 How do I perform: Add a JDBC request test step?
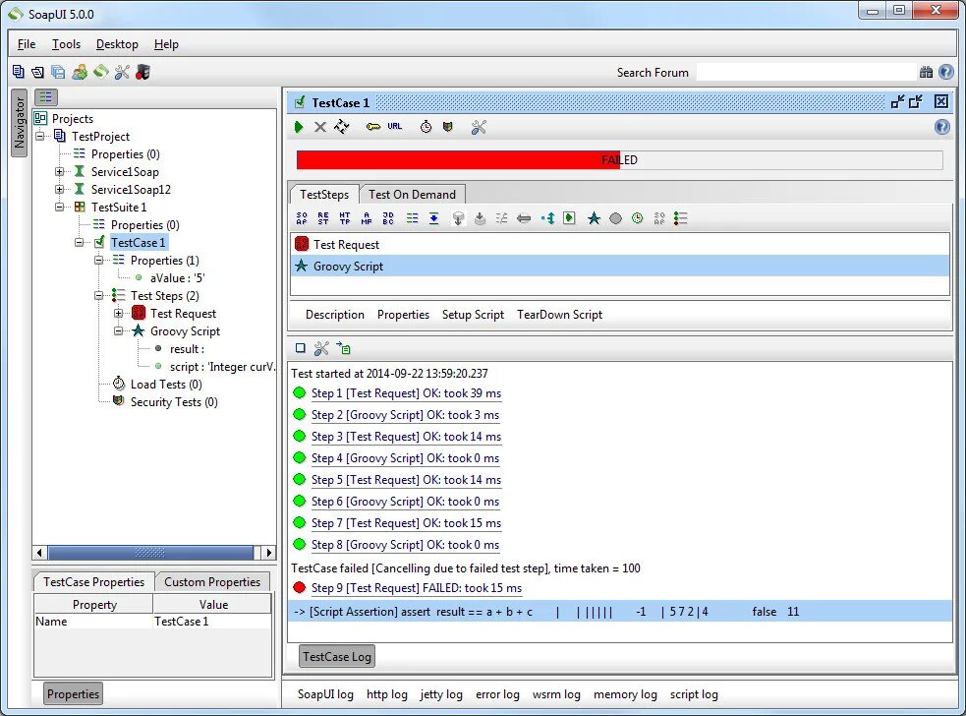pos(388,218)
